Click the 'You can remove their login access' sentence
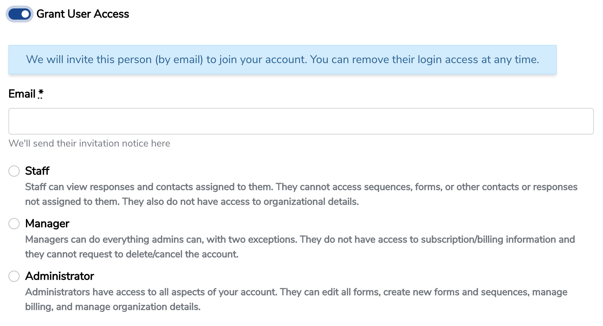This screenshot has width=603, height=326. pyautogui.click(x=424, y=60)
